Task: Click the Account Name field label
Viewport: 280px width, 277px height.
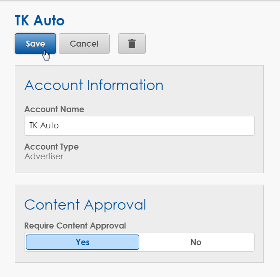Action: [x=54, y=109]
